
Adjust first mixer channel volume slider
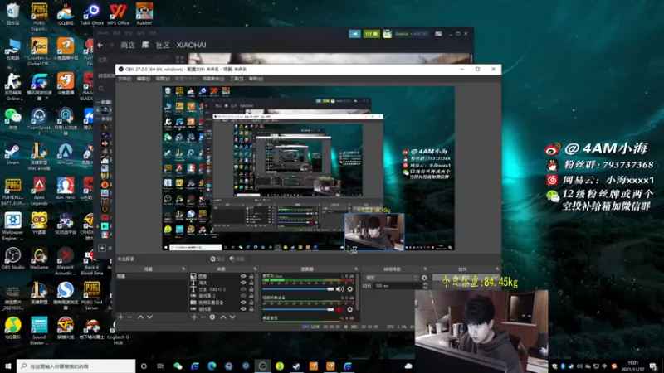(298, 288)
